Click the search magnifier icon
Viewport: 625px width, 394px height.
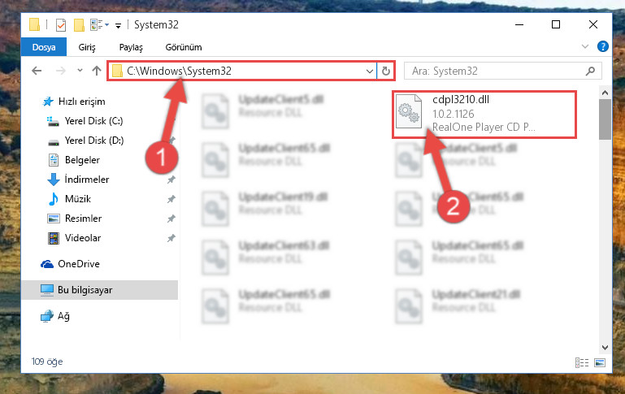590,71
